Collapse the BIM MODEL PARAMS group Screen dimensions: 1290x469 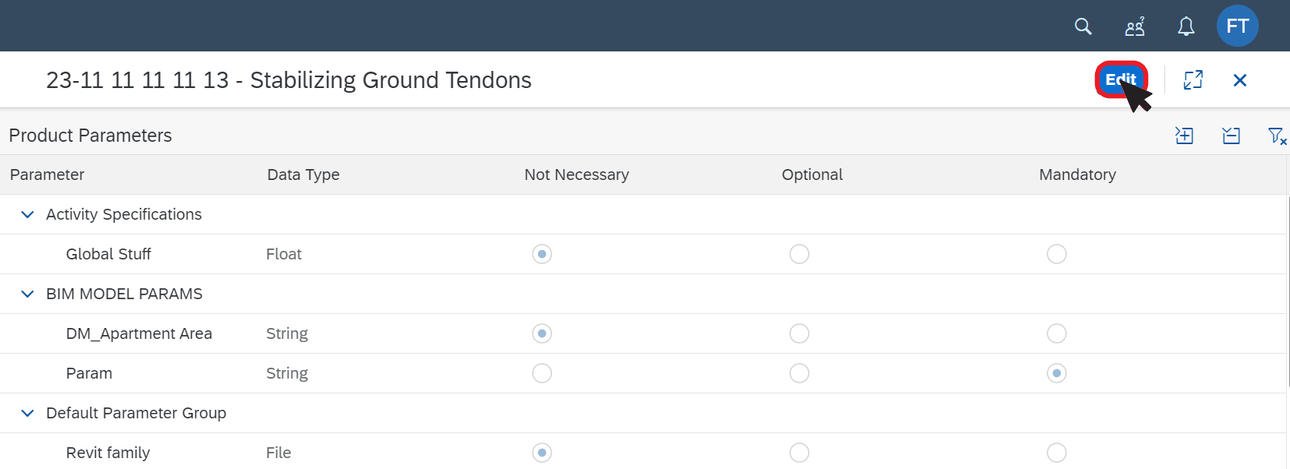(x=27, y=294)
